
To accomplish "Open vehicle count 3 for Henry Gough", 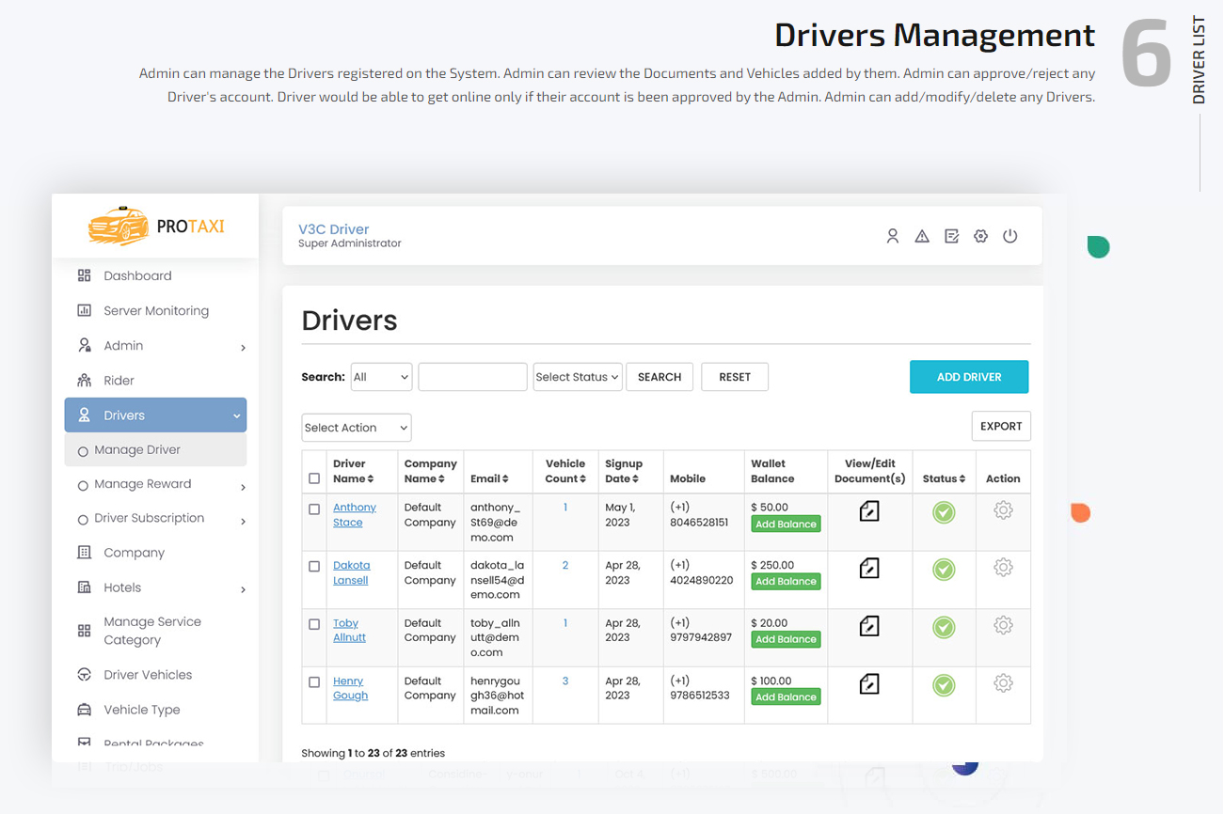I will pyautogui.click(x=565, y=681).
